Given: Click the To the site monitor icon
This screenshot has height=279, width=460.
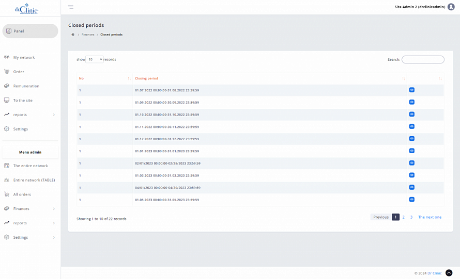Looking at the screenshot, I should click(x=7, y=100).
